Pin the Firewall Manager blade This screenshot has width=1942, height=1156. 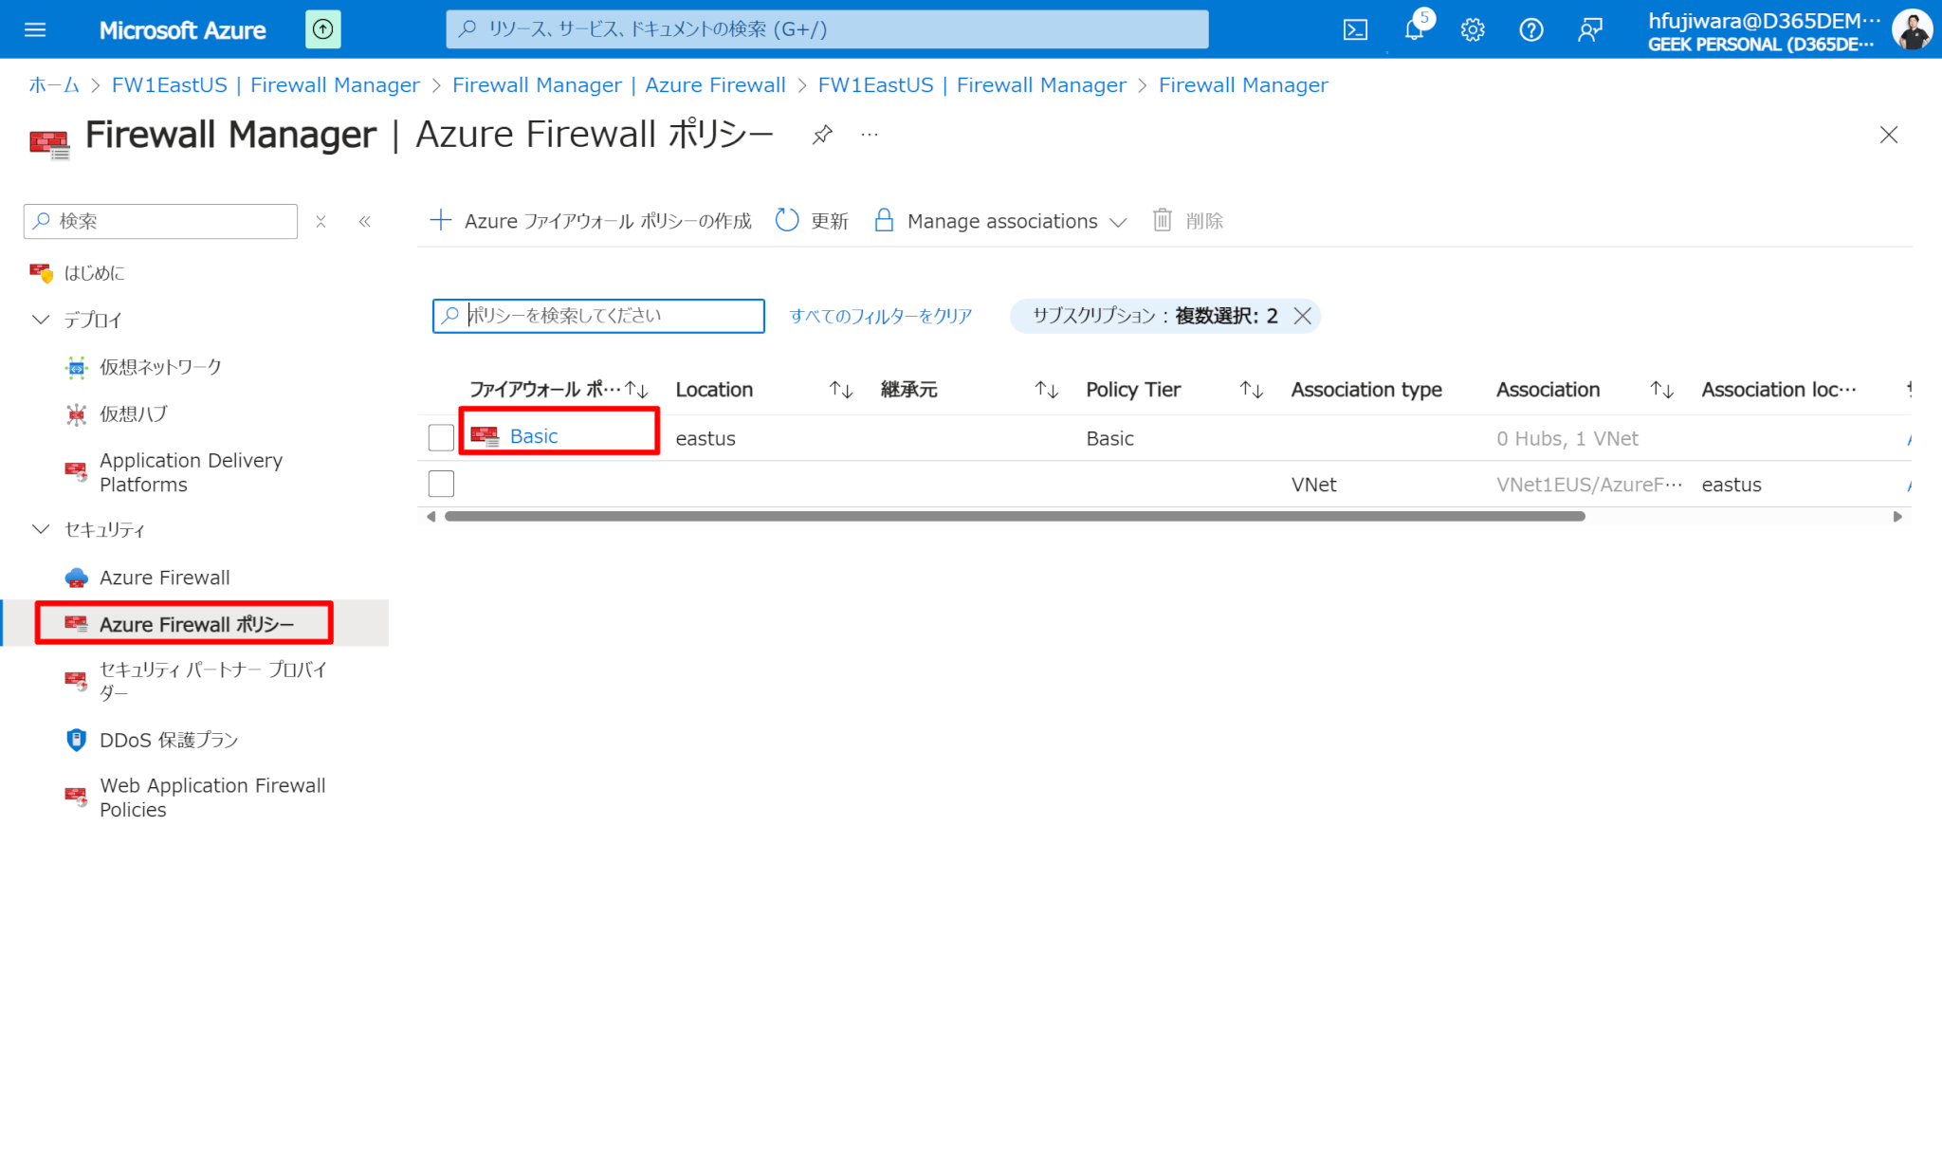[822, 135]
